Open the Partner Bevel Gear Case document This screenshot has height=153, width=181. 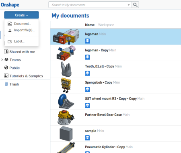click(x=103, y=115)
